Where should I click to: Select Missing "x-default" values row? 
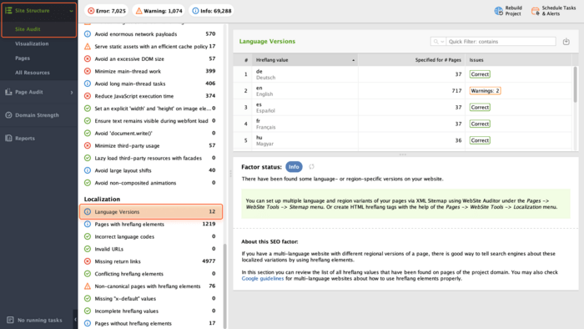pyautogui.click(x=151, y=298)
